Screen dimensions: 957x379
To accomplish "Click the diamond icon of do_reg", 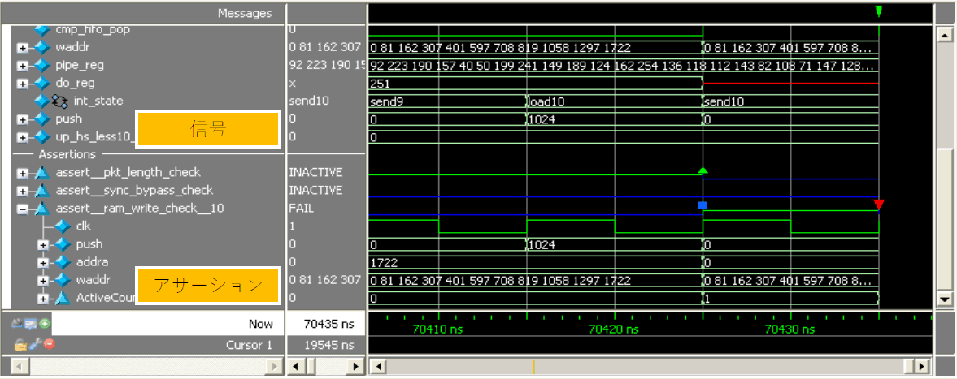I will point(41,83).
